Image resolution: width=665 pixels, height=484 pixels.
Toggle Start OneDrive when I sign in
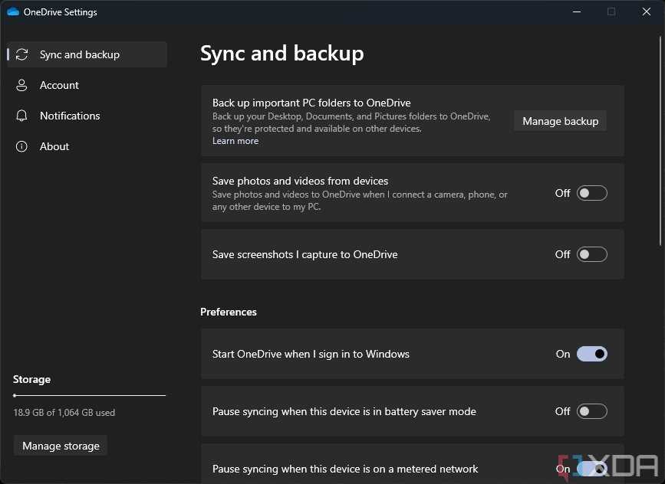[x=592, y=354]
